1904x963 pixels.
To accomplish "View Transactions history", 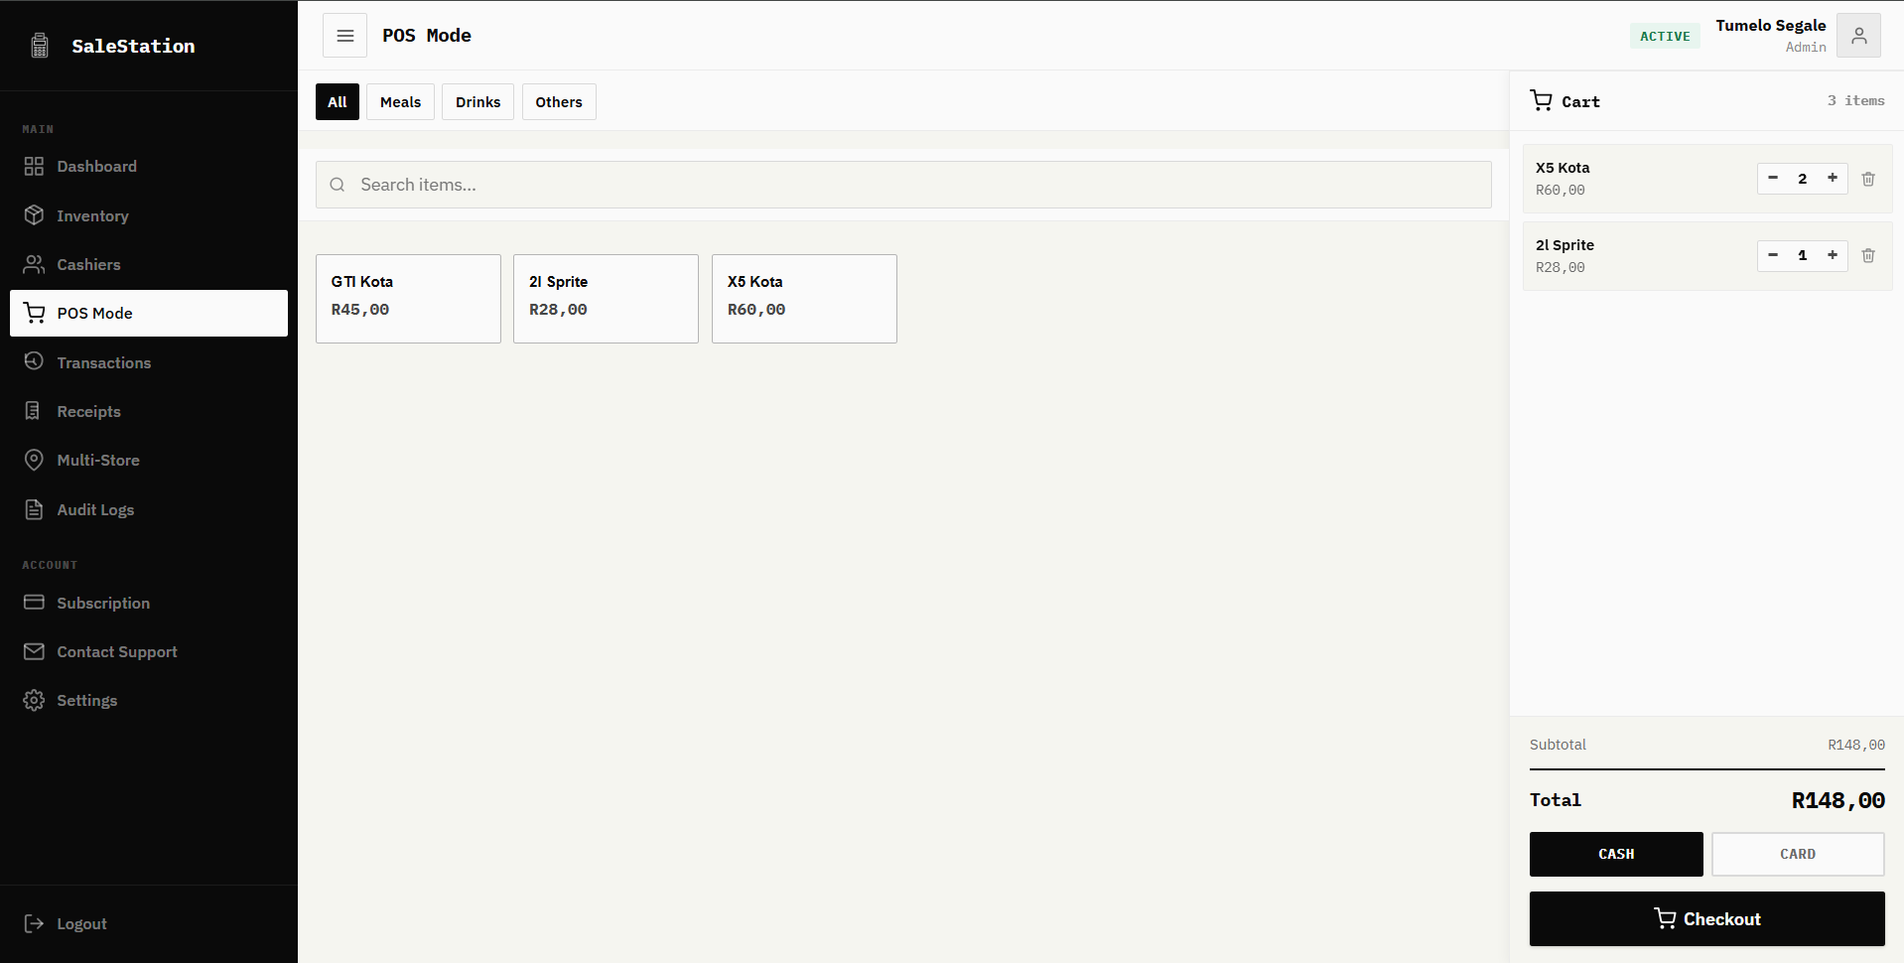I will [x=149, y=362].
